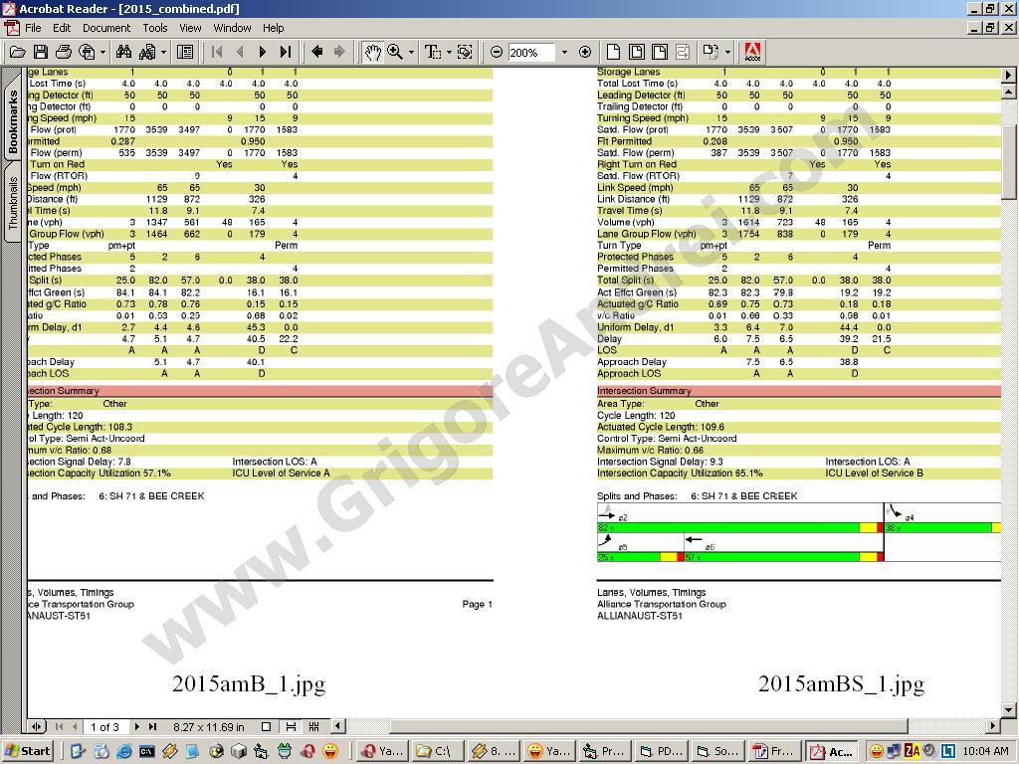Go to previous view with left arrow
Screen dimensions: 1019x764
coord(317,52)
